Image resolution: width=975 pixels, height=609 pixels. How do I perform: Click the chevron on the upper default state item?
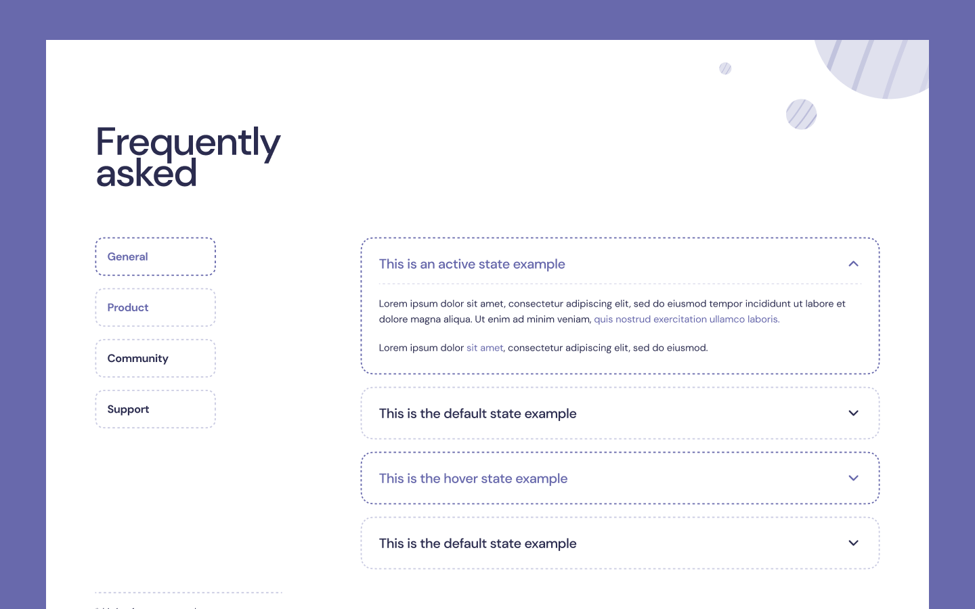[853, 413]
